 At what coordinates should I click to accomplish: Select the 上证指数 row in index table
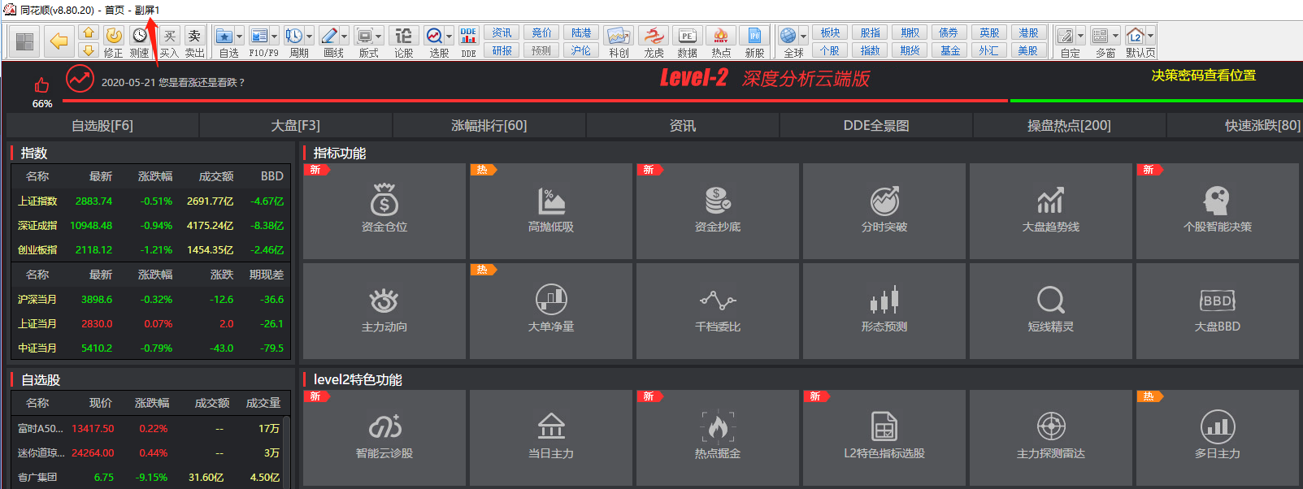pyautogui.click(x=37, y=201)
